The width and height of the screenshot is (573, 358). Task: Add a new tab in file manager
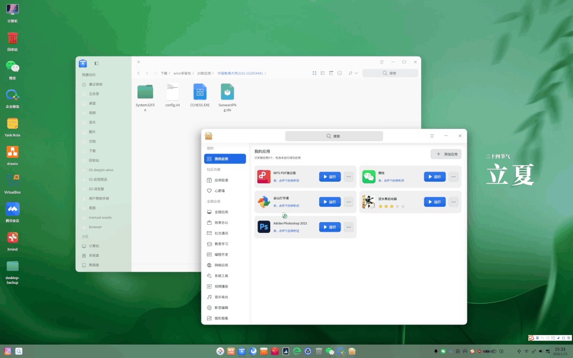click(x=139, y=62)
